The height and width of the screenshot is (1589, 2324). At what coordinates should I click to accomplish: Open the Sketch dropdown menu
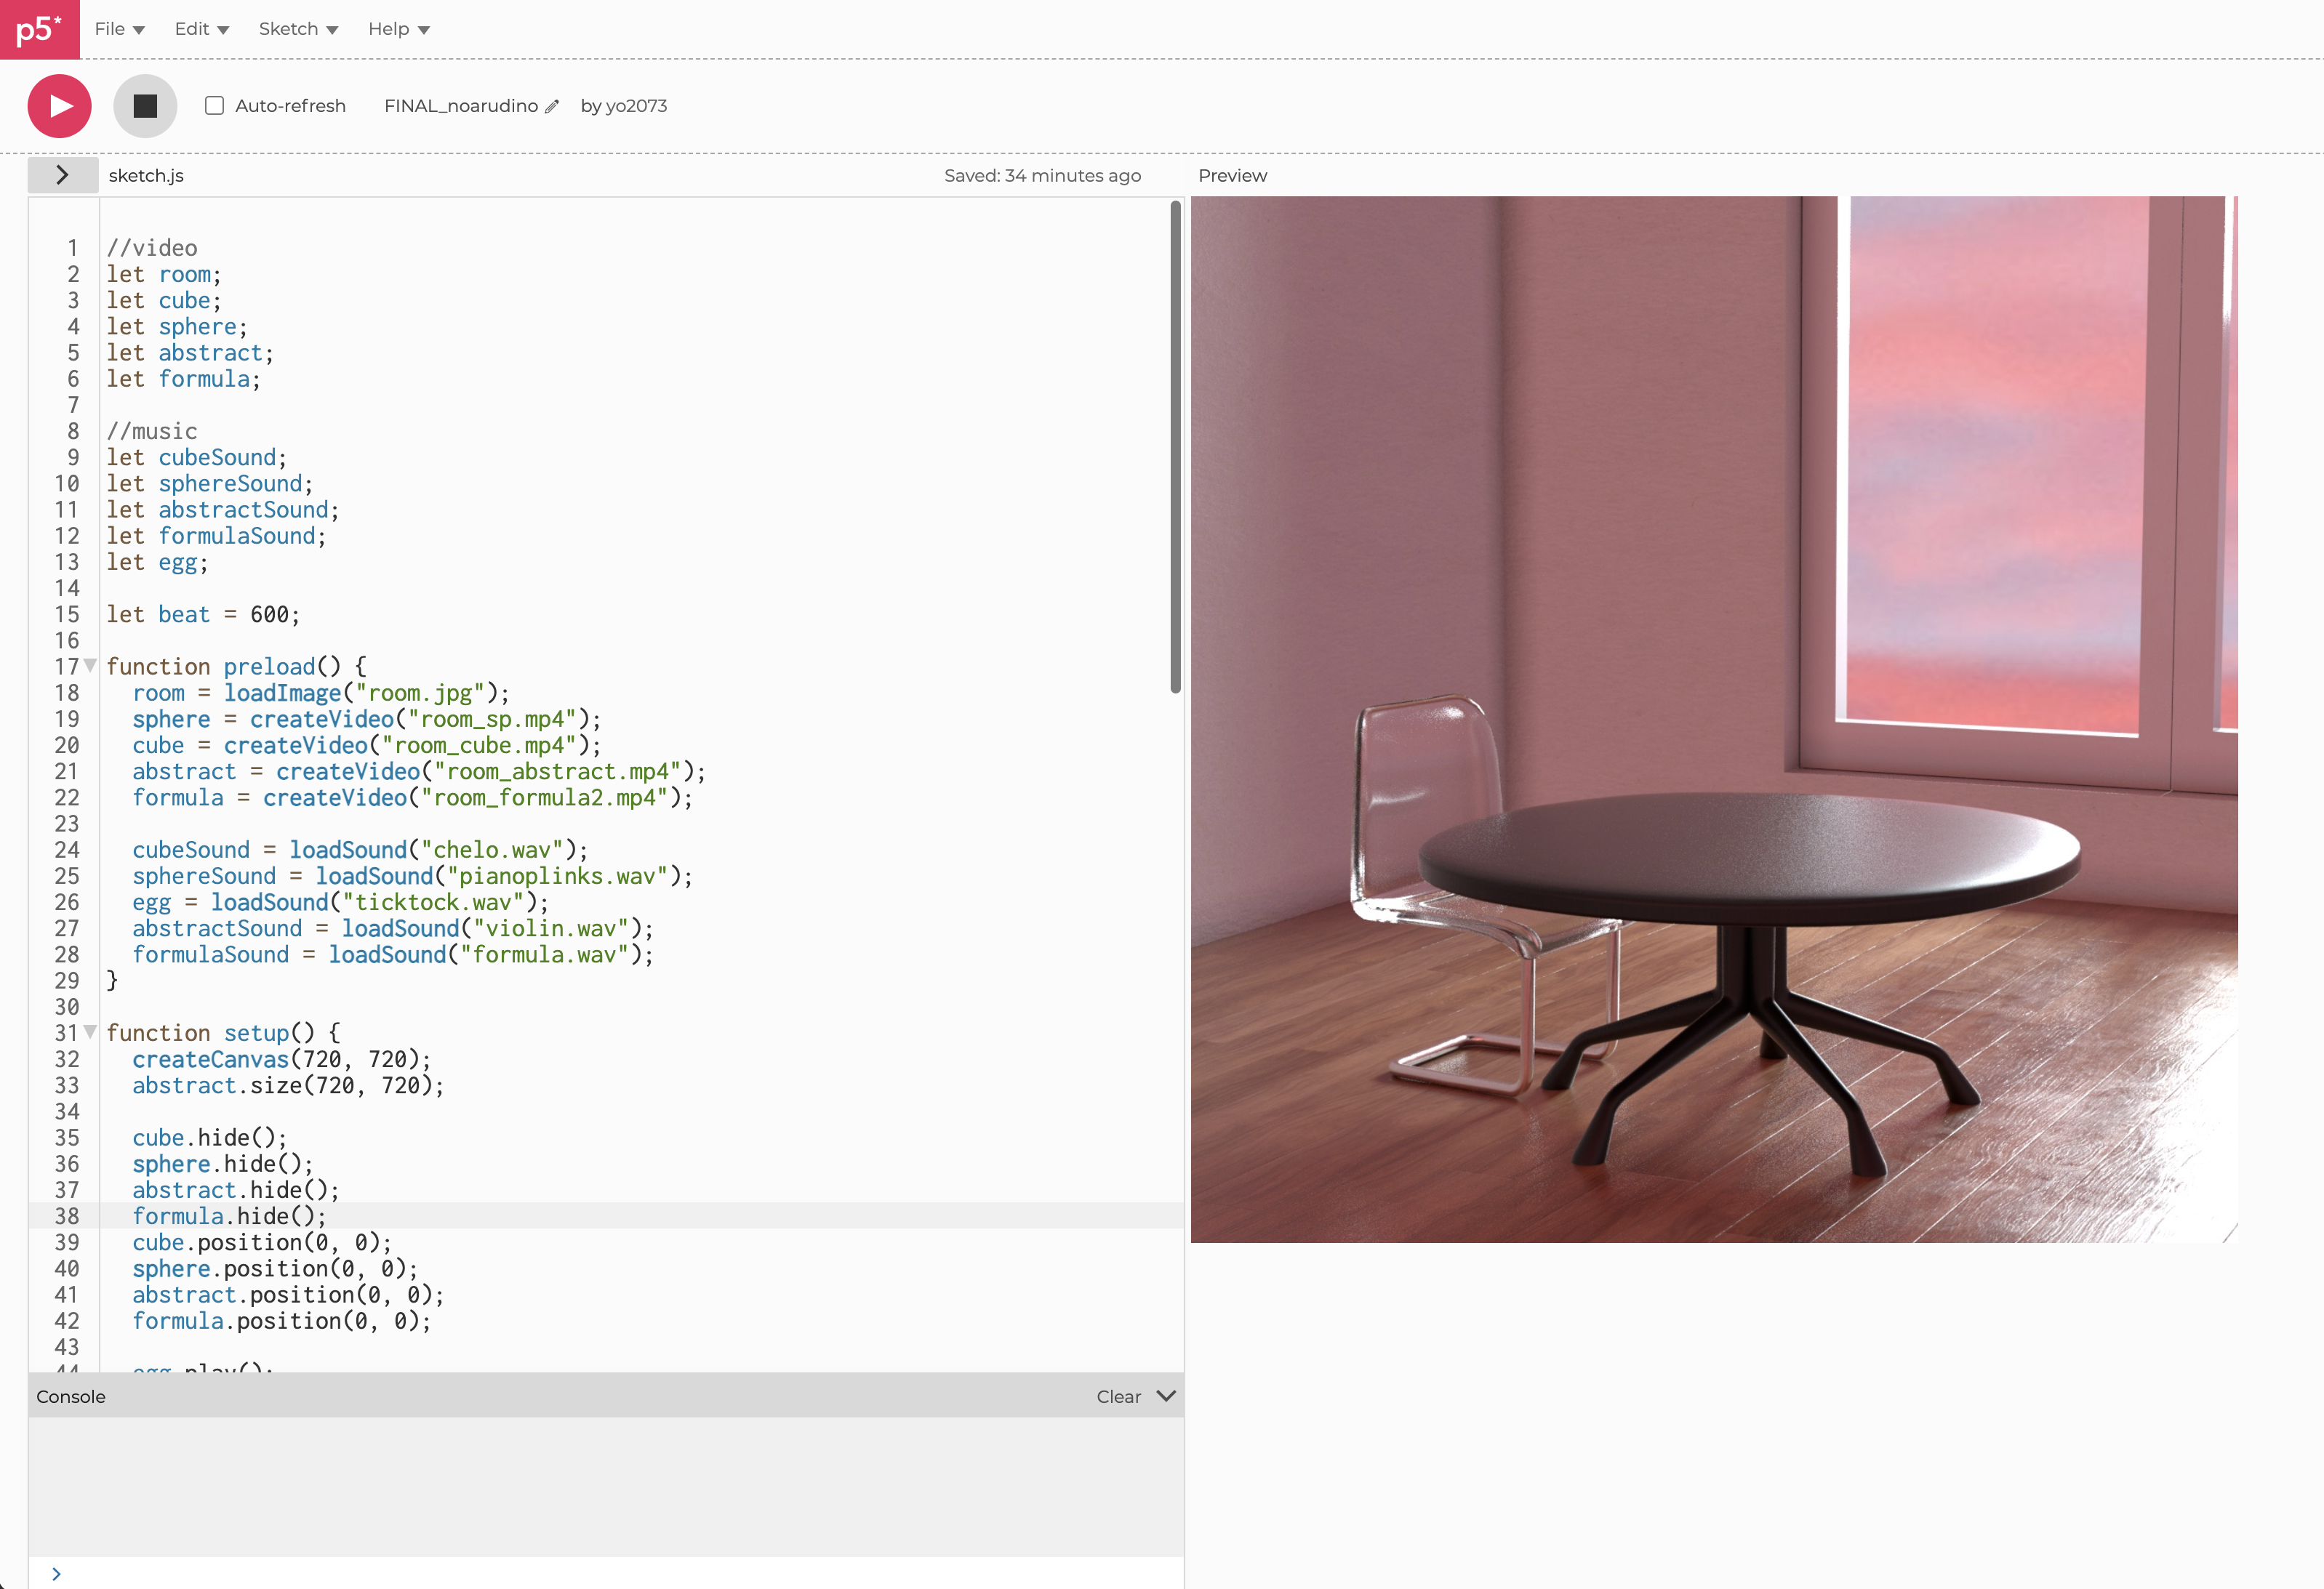[x=298, y=29]
